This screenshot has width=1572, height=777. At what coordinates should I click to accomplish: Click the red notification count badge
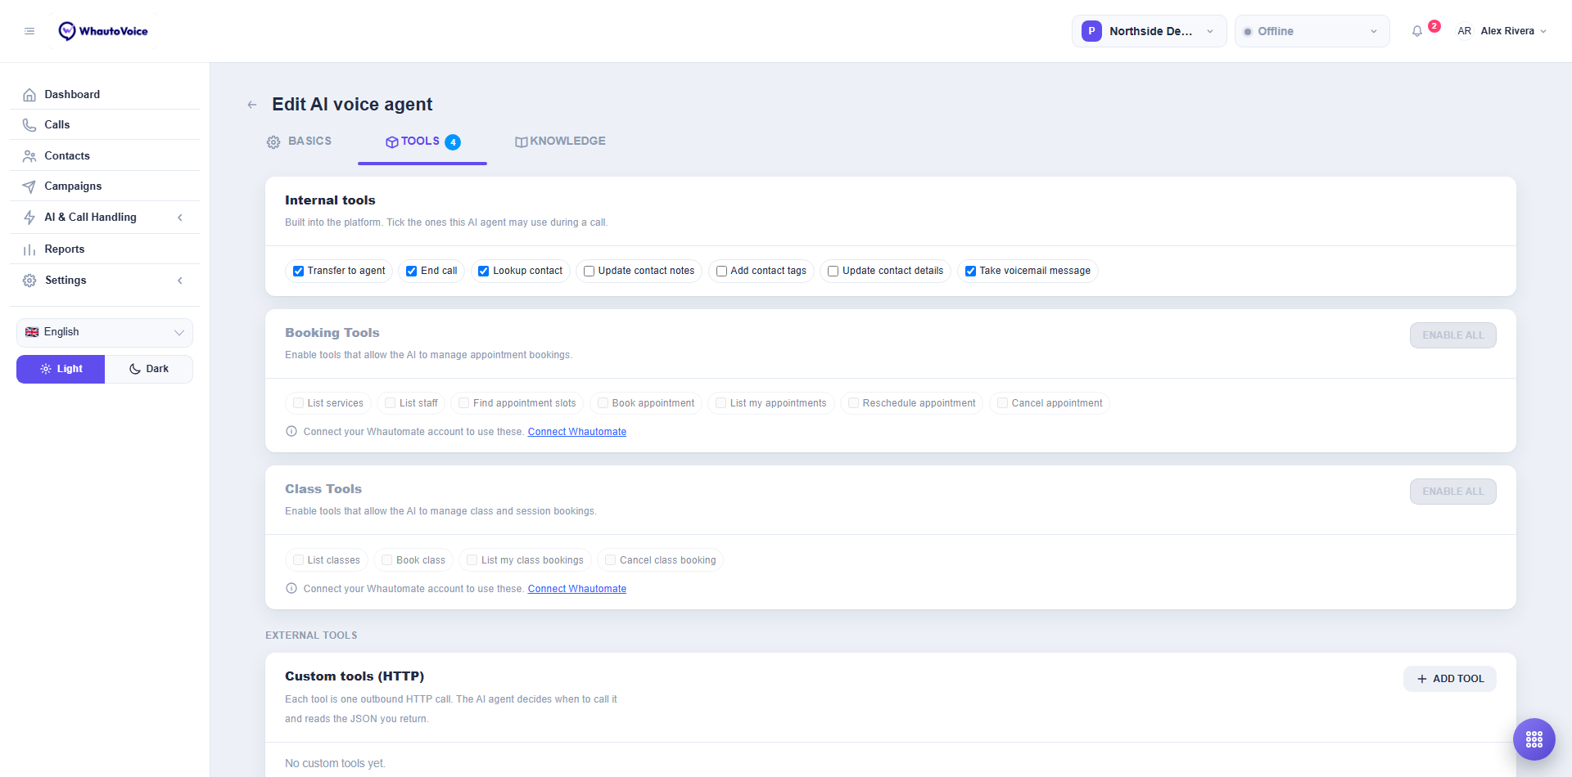click(x=1434, y=26)
